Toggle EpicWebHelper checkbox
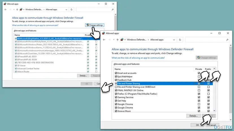 116,76
